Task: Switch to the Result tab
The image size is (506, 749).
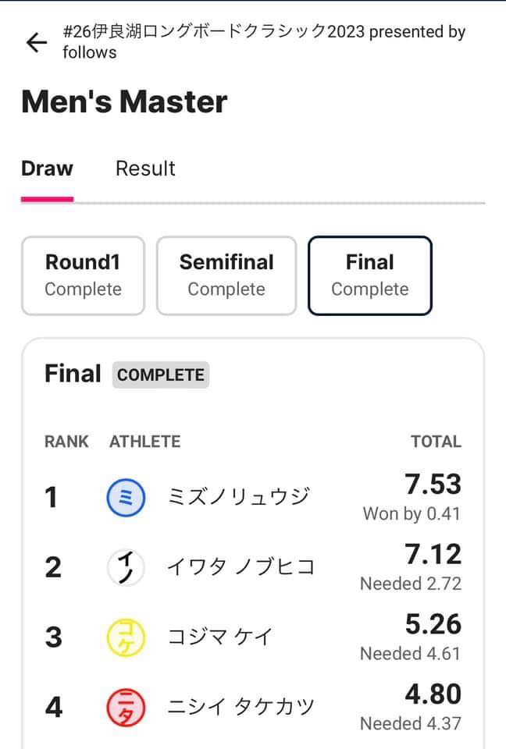Action: click(x=145, y=169)
